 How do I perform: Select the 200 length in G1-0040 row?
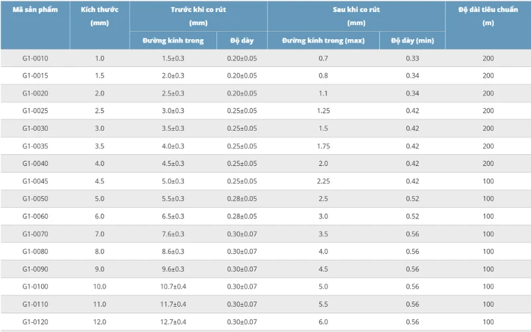pyautogui.click(x=488, y=163)
